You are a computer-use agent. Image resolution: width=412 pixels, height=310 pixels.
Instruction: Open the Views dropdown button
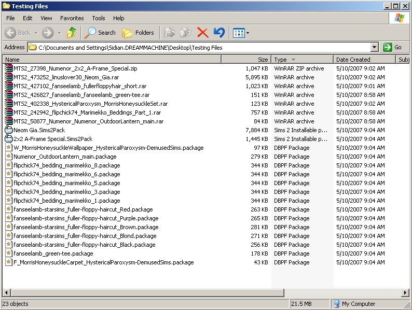point(241,33)
